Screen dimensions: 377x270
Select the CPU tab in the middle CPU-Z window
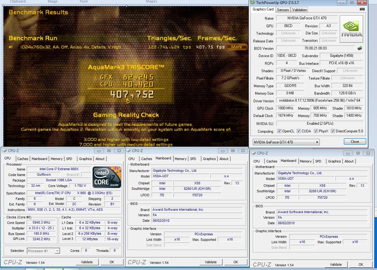tap(131, 159)
